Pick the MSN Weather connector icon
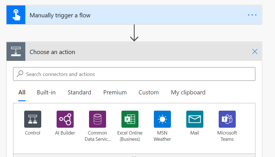275x157 pixels. pyautogui.click(x=162, y=119)
